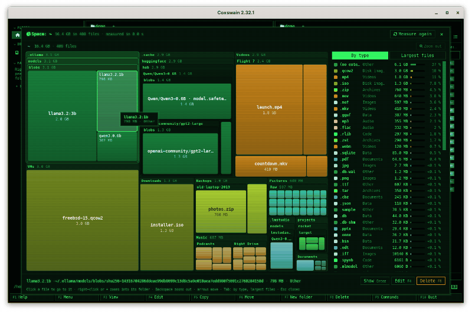
Task: Select the .pdf row in the type list
Action: click(387, 159)
